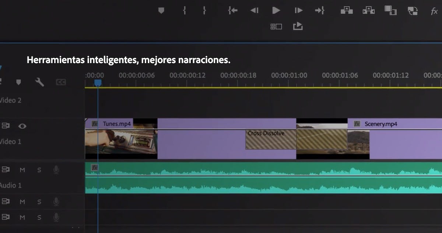Image resolution: width=442 pixels, height=233 pixels.
Task: Click the Mark Out bracket icon
Action: point(204,11)
